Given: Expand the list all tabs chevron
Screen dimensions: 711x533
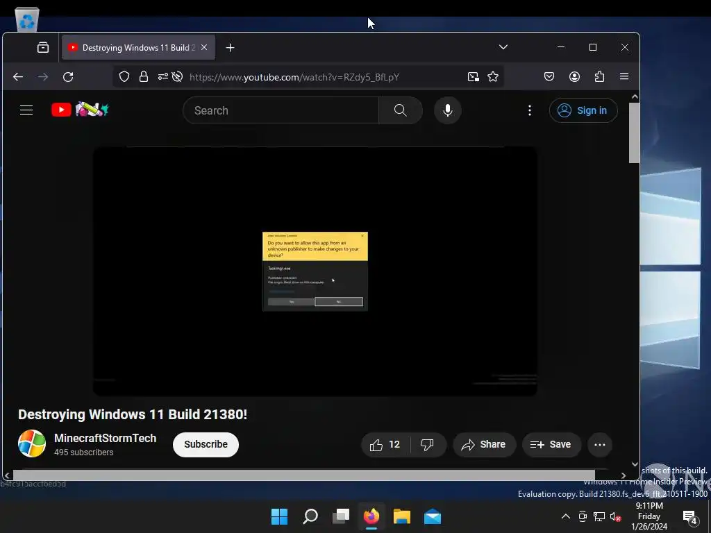Looking at the screenshot, I should coord(503,47).
